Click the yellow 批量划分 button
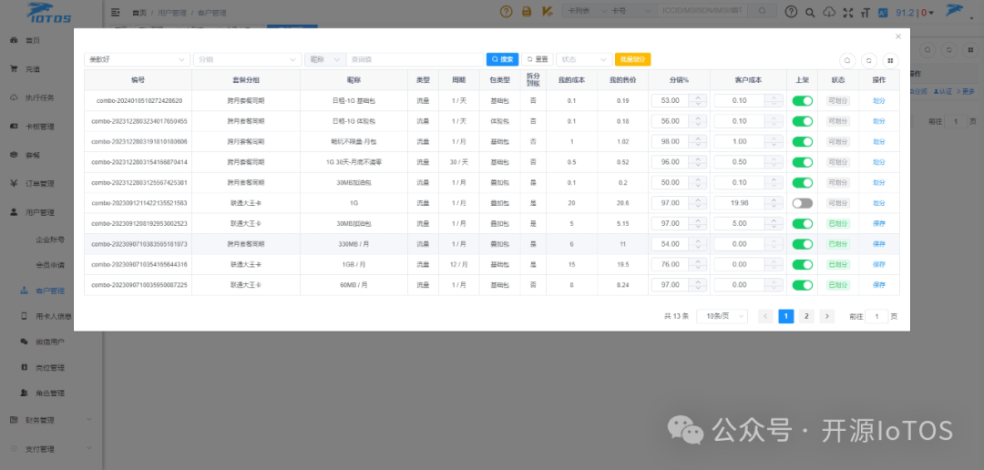This screenshot has height=470, width=984. pyautogui.click(x=632, y=59)
